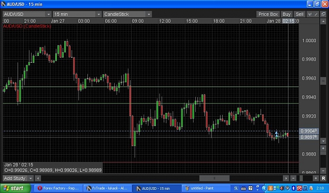Click the vertical scrollbar down arrow

(323, 141)
